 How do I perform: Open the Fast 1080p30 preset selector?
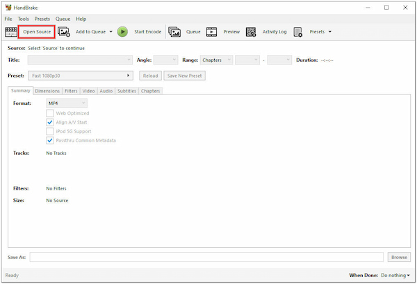point(81,76)
